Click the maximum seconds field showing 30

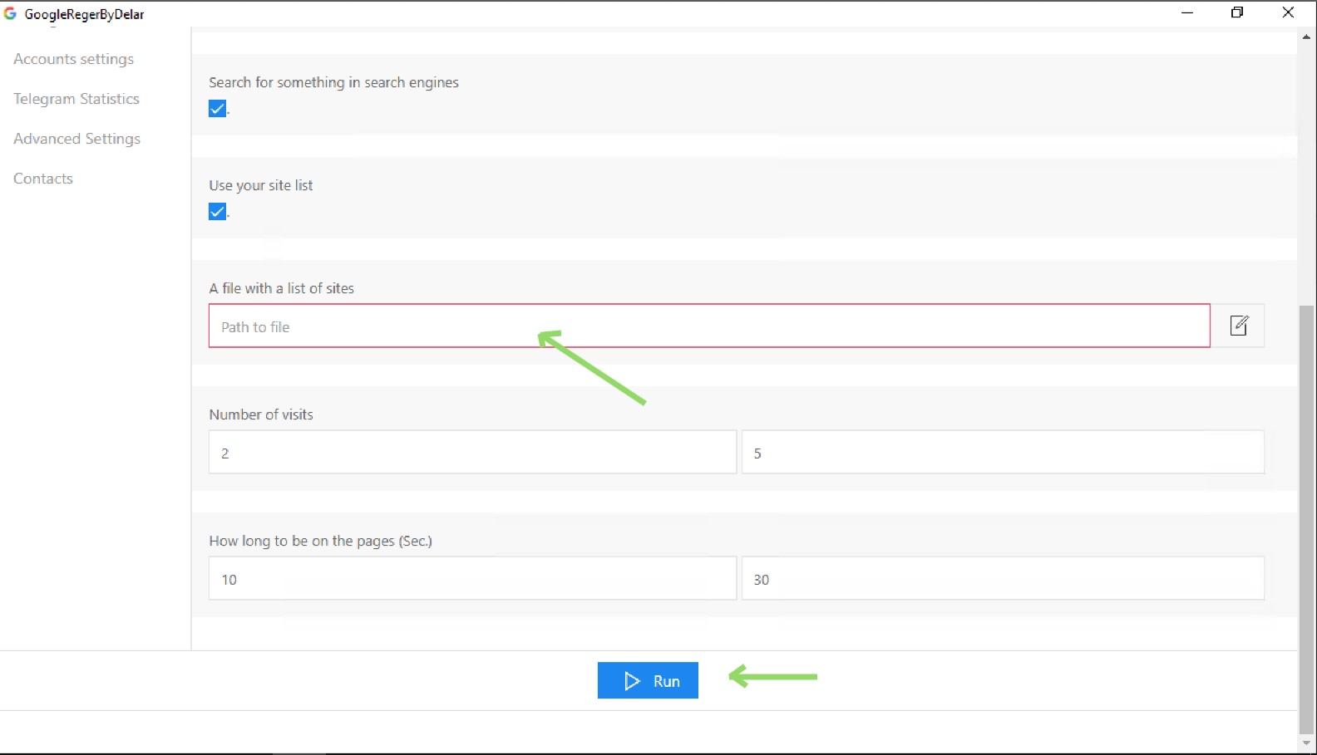1003,579
